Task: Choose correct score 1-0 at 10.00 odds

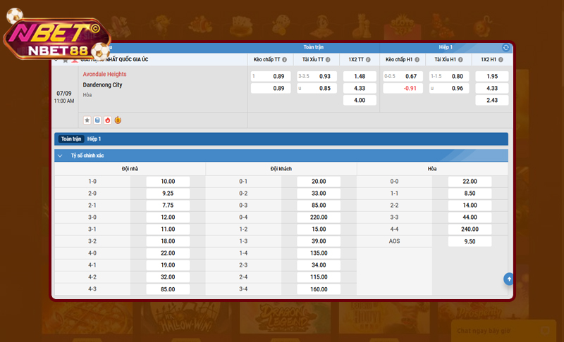Action: pos(168,182)
